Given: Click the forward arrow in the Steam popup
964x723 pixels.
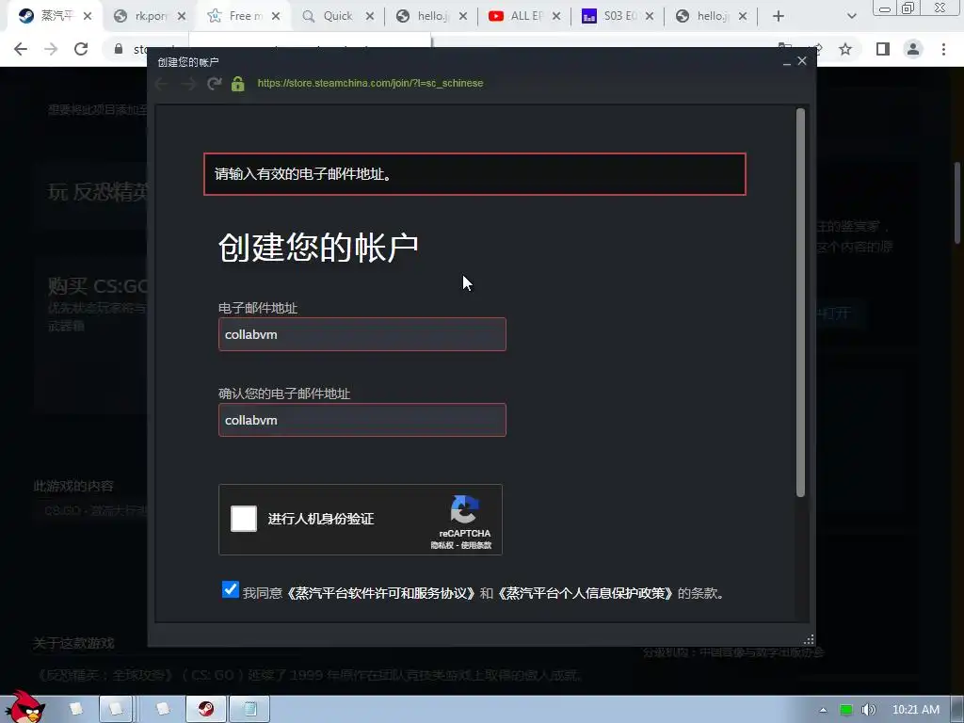Looking at the screenshot, I should 188,84.
